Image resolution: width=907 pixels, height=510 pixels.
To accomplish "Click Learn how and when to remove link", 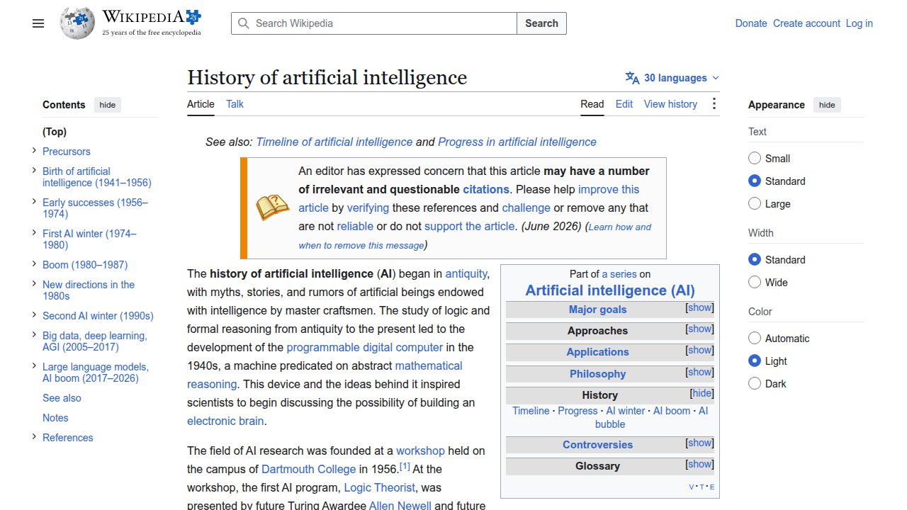I will [x=475, y=236].
